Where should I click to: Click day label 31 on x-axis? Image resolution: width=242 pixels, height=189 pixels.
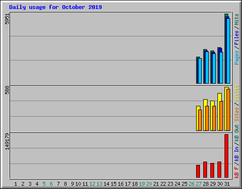[x=227, y=184]
